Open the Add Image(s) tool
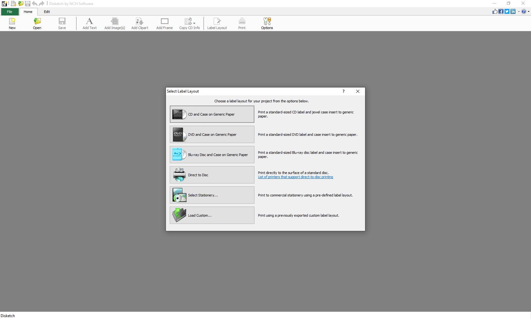 (x=114, y=23)
